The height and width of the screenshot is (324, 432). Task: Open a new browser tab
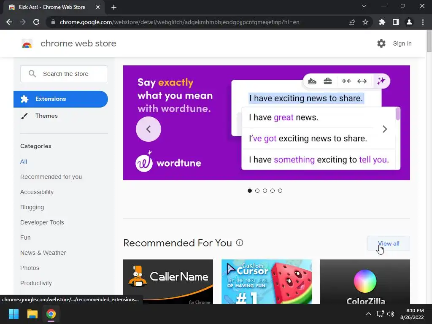point(114,7)
